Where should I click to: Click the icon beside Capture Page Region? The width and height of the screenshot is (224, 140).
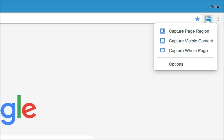pyautogui.click(x=162, y=31)
